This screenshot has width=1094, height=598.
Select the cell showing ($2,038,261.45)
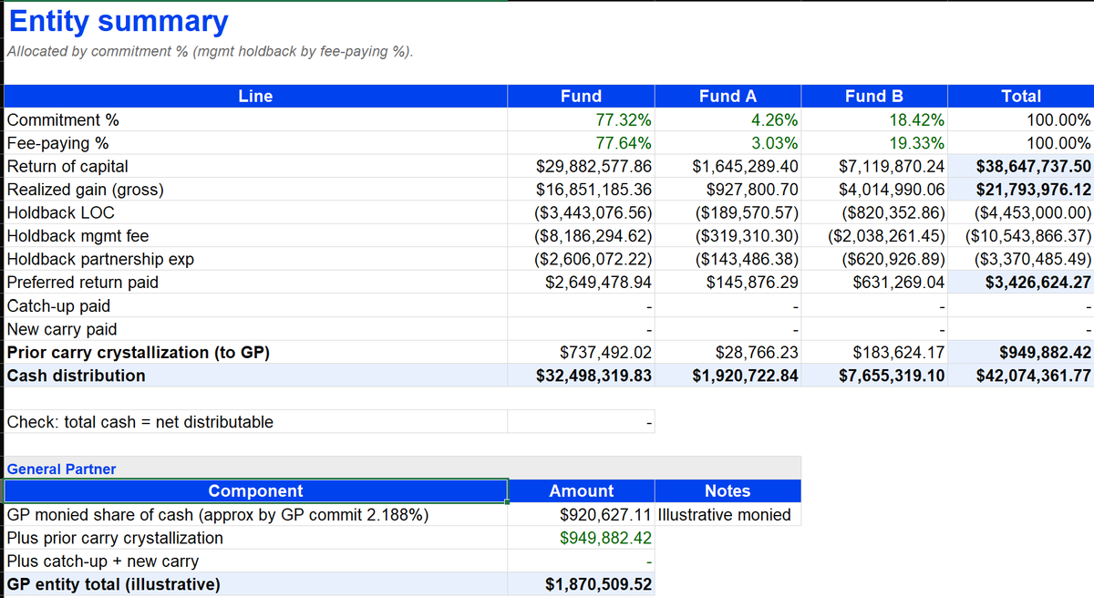tap(874, 236)
